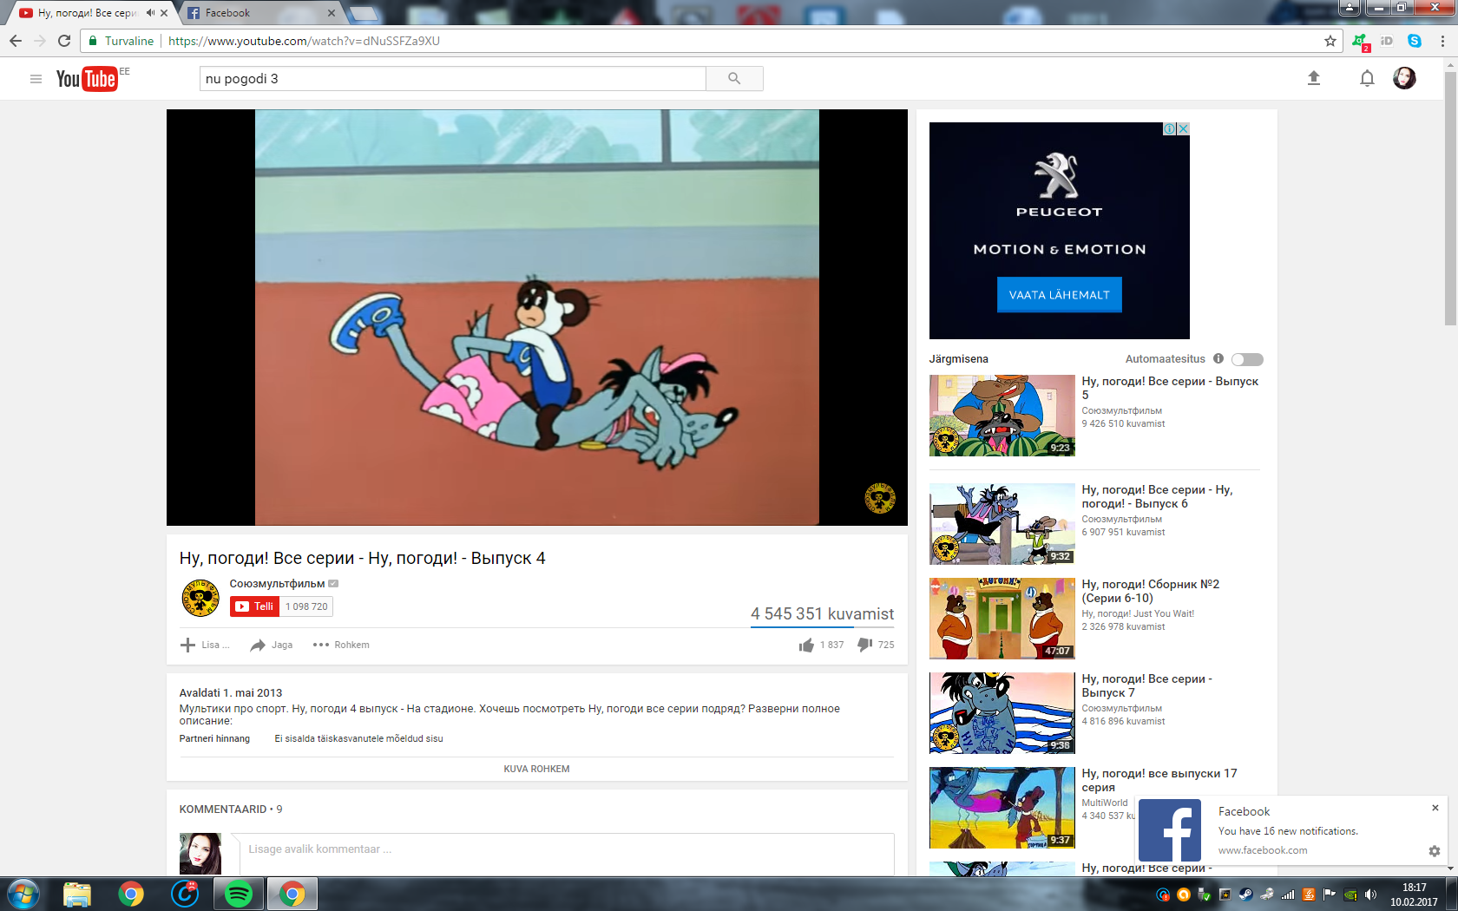Click the autoplay info icon
Image resolution: width=1458 pixels, height=911 pixels.
coord(1218,358)
